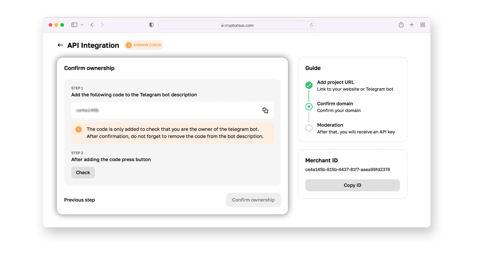480x270 pixels.
Task: Toggle the Safari sidebar icon
Action: tap(74, 25)
